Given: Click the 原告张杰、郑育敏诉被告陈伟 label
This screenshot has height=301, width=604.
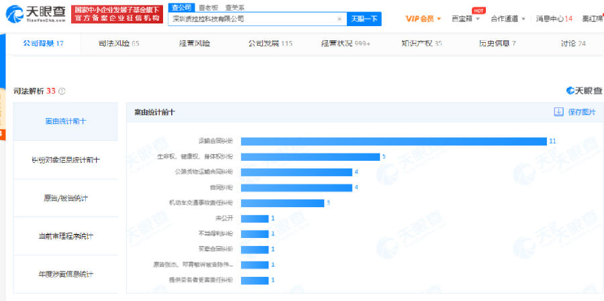Looking at the screenshot, I should 193,265.
